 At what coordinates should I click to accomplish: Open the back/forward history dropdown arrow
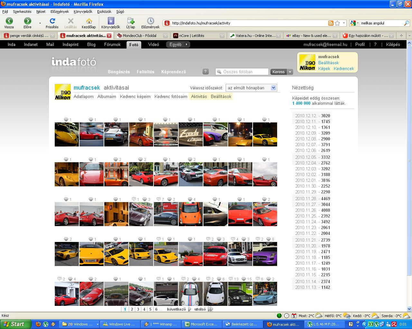40,23
